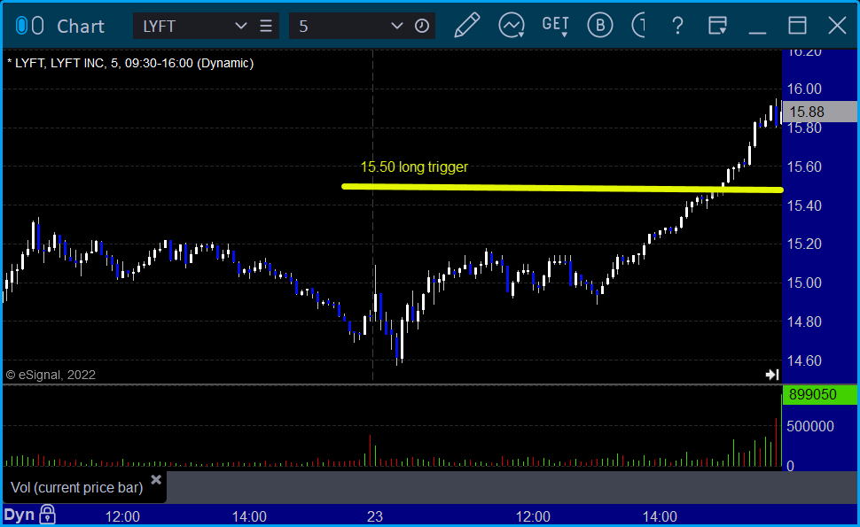
Task: Click the 15.00 price axis label
Action: 804,283
